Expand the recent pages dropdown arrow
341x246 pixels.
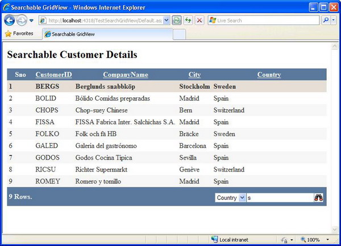tap(32, 20)
